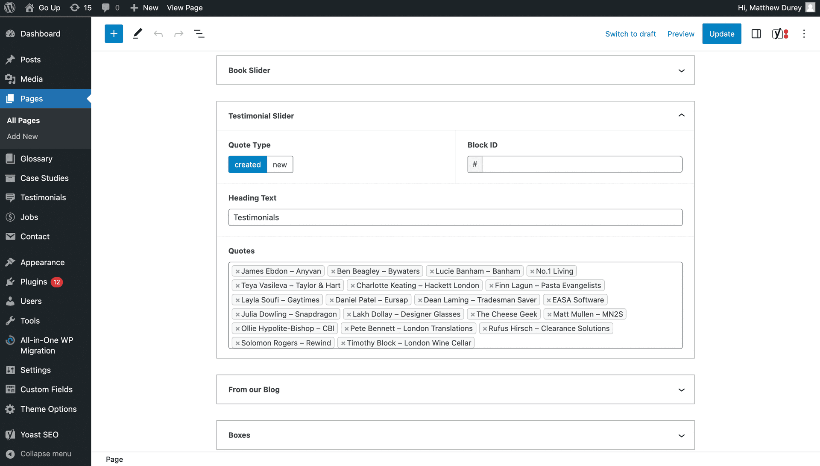This screenshot has height=466, width=820.
Task: Click the redo arrow
Action: point(179,34)
